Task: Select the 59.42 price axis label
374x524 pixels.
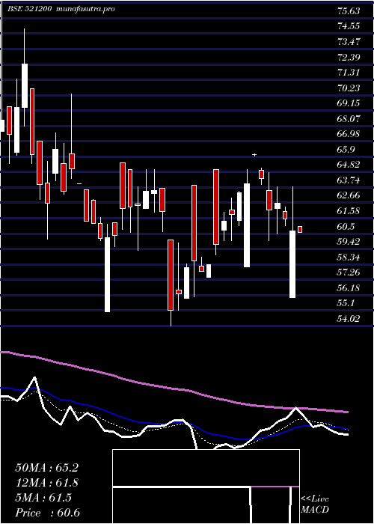Action: (349, 242)
